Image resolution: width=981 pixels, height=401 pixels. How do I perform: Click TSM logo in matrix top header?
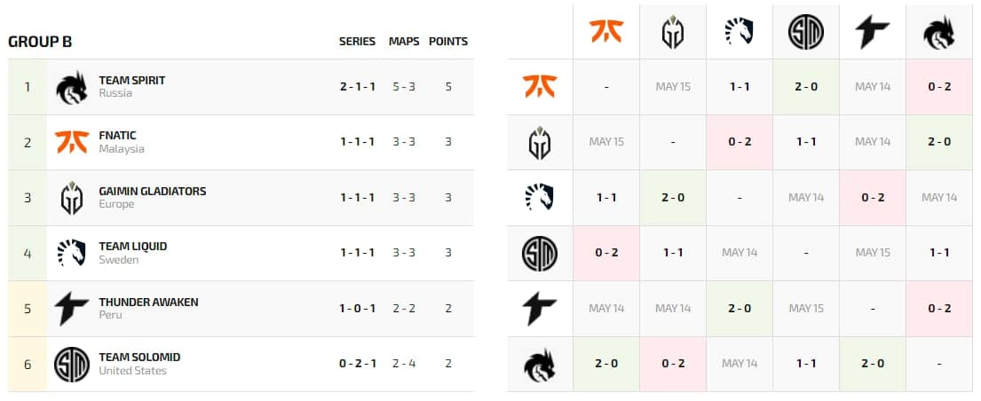pos(806,32)
